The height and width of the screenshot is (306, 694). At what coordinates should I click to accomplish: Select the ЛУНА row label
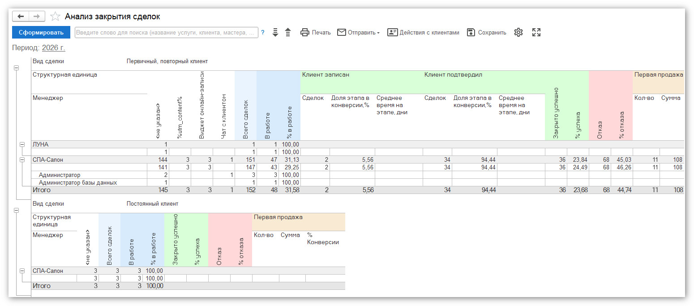pyautogui.click(x=40, y=144)
